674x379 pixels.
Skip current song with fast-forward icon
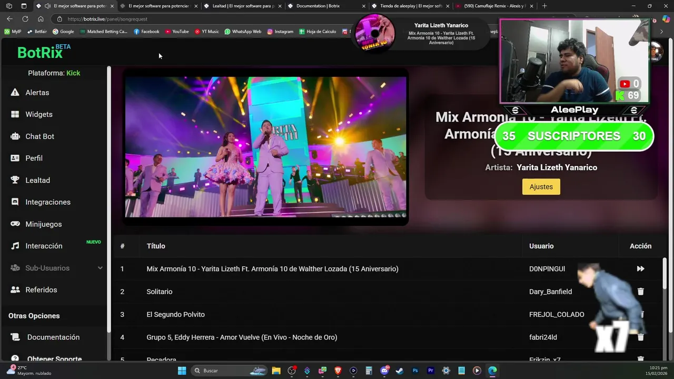(640, 268)
